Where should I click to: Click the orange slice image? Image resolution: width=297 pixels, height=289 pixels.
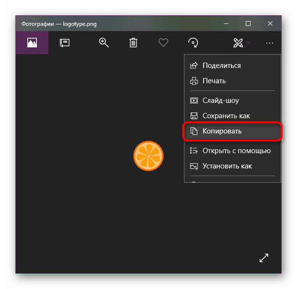[148, 156]
